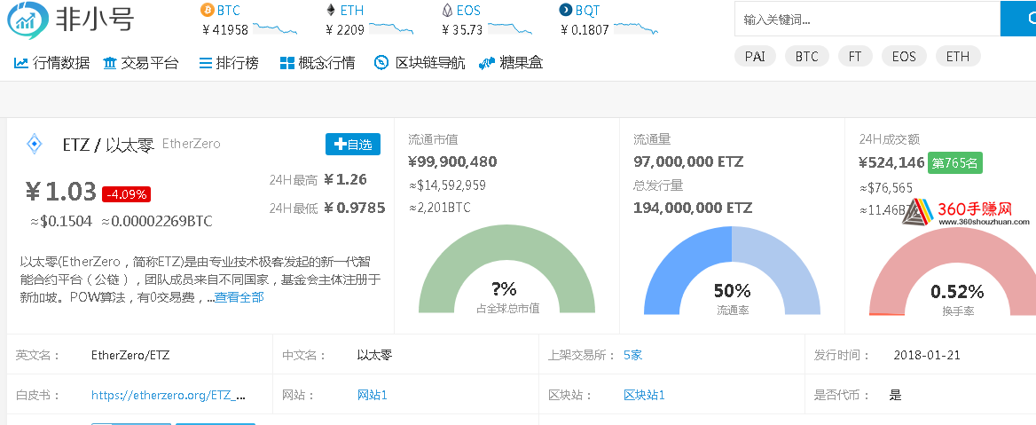1036x425 pixels.
Task: Open the 区块站1 link
Action: pyautogui.click(x=644, y=395)
